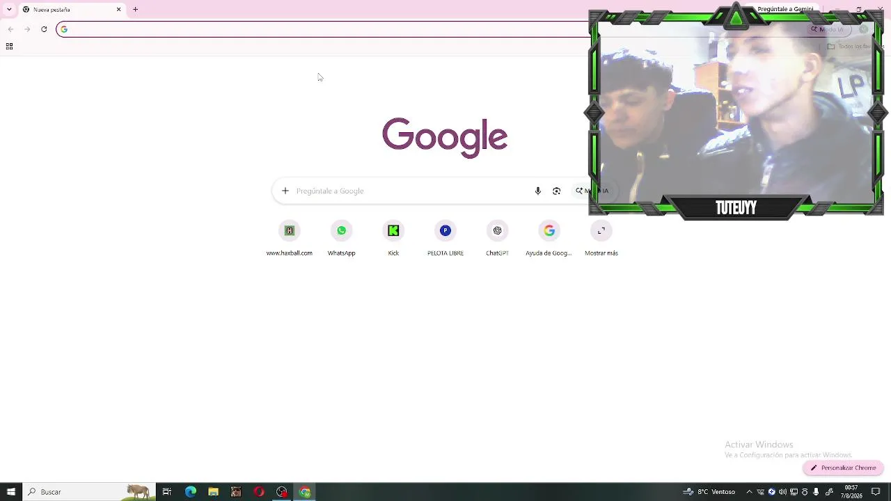
Task: Launch Microsoft Edge from the taskbar
Action: [x=190, y=492]
